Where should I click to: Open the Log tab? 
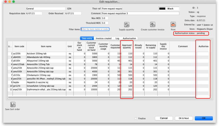click(117, 38)
